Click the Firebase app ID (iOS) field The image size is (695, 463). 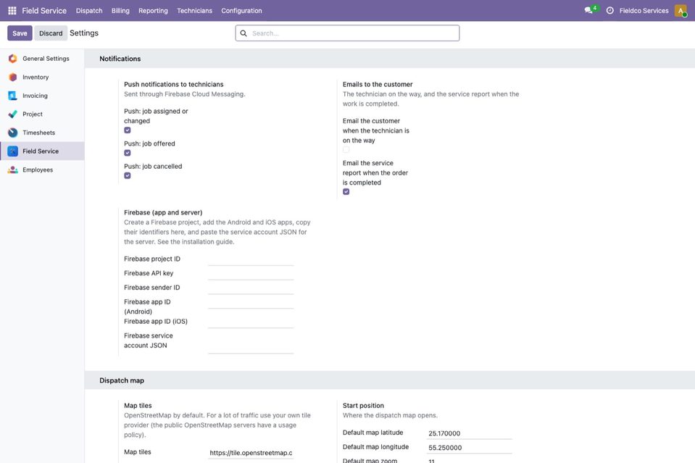click(251, 322)
